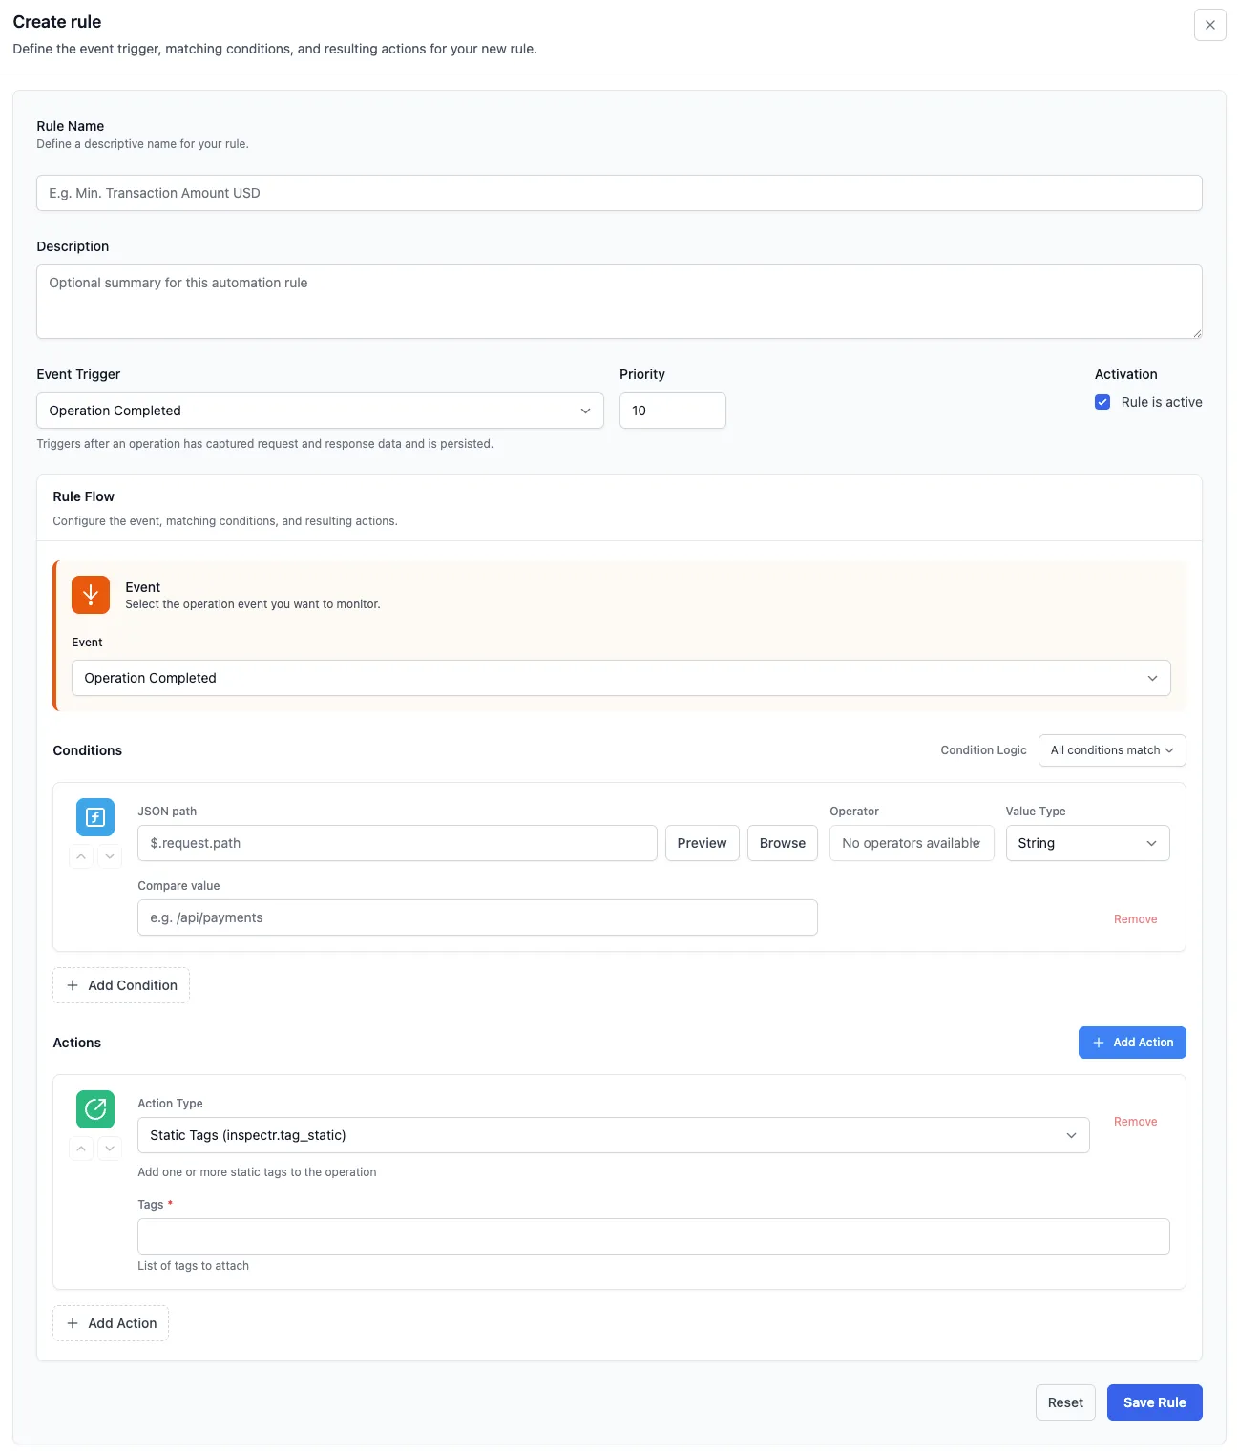Move the action up with the up arrow
Image resolution: width=1238 pixels, height=1455 pixels.
coord(82,1149)
